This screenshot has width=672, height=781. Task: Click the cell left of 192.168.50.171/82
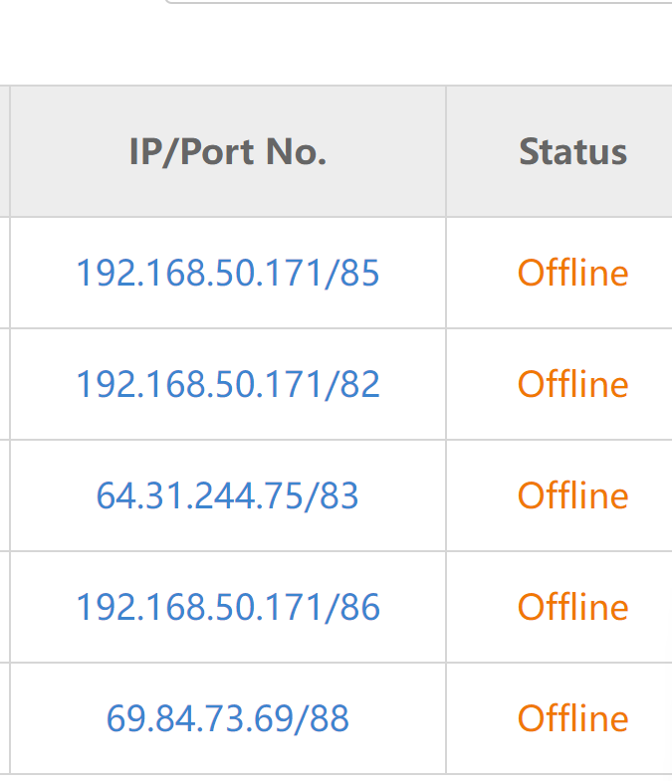(x=4, y=384)
